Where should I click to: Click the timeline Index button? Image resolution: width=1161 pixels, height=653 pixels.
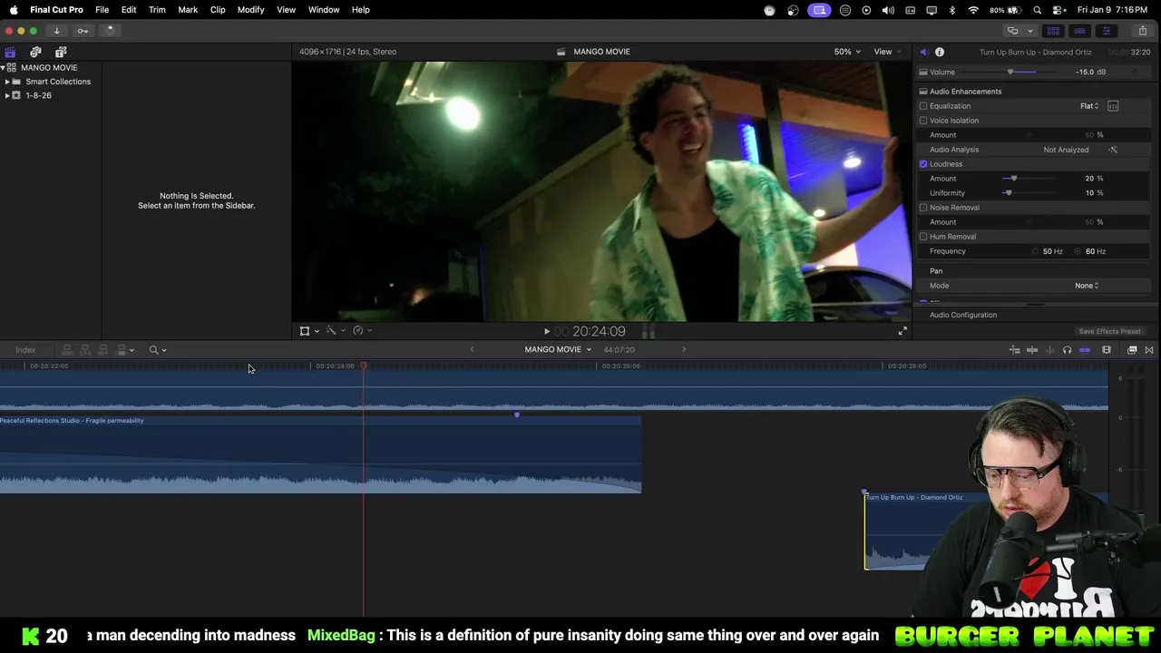click(25, 350)
